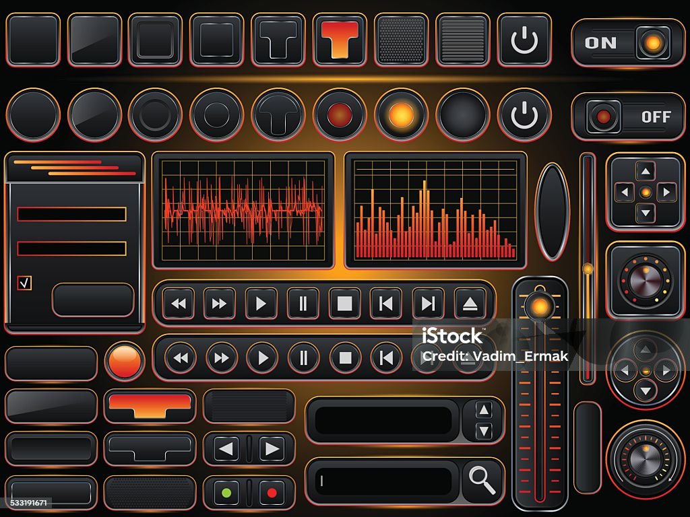Click the form panel title bar
This screenshot has height=517, width=690.
click(x=74, y=168)
